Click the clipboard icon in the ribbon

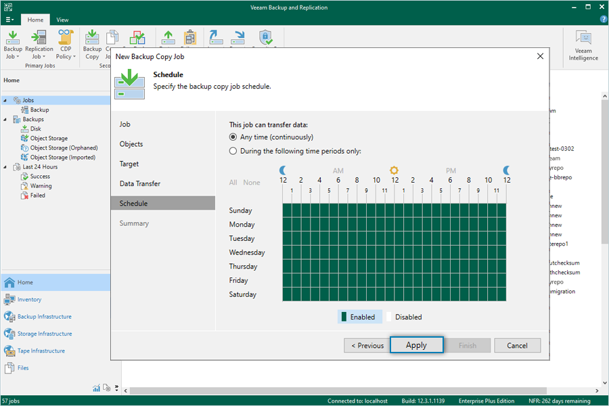(x=190, y=37)
